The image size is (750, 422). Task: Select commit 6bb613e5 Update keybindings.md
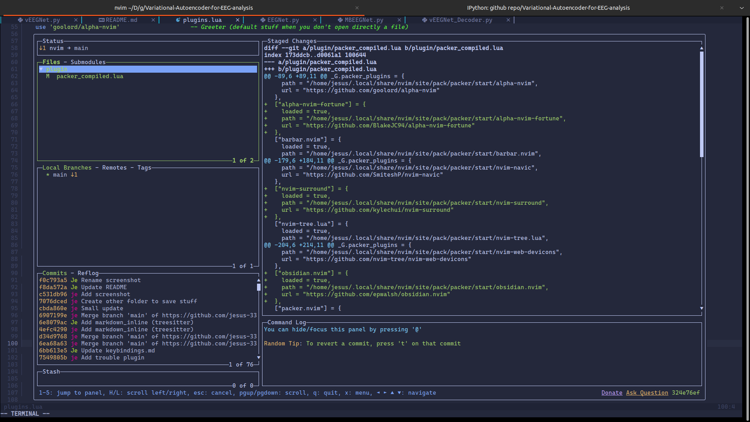(x=148, y=350)
